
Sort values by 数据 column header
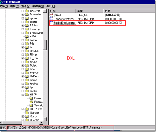(129, 11)
